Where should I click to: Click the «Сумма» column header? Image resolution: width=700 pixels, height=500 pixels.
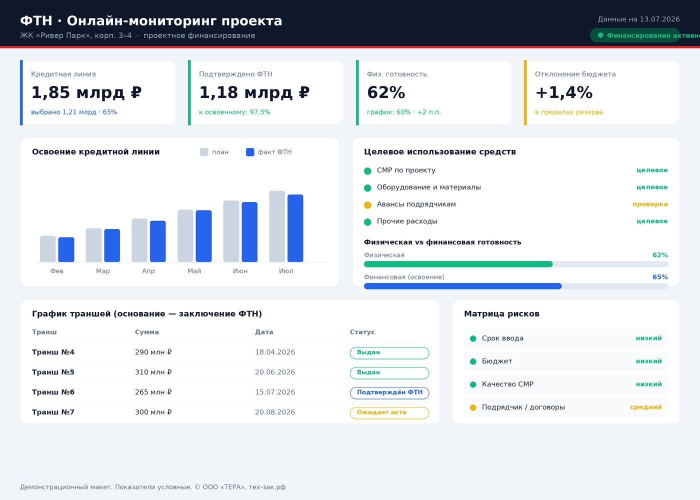[x=147, y=332]
